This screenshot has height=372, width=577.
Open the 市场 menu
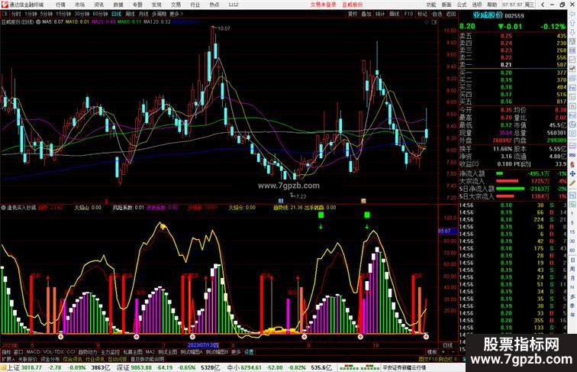click(x=80, y=5)
